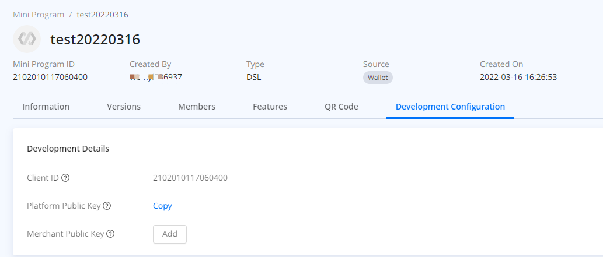Select the Features tab
Screen dimensions: 603x257
[270, 107]
